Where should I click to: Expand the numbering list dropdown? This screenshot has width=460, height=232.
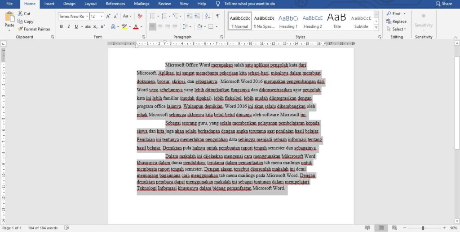point(169,16)
